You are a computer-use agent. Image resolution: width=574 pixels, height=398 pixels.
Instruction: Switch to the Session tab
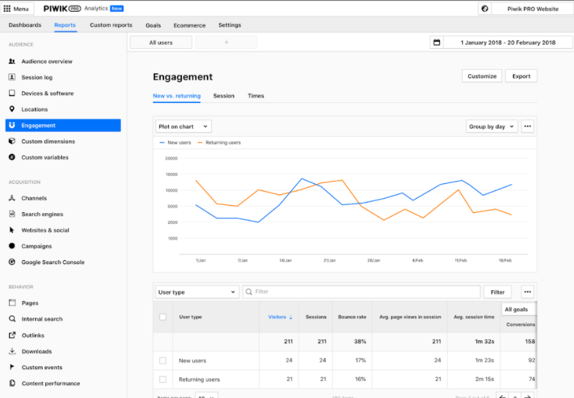click(224, 96)
